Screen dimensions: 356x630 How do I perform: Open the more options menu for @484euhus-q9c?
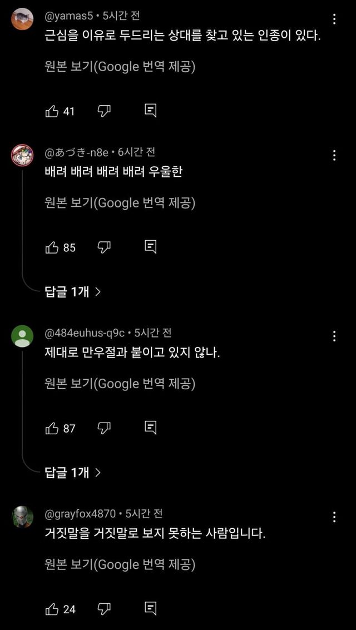[334, 336]
